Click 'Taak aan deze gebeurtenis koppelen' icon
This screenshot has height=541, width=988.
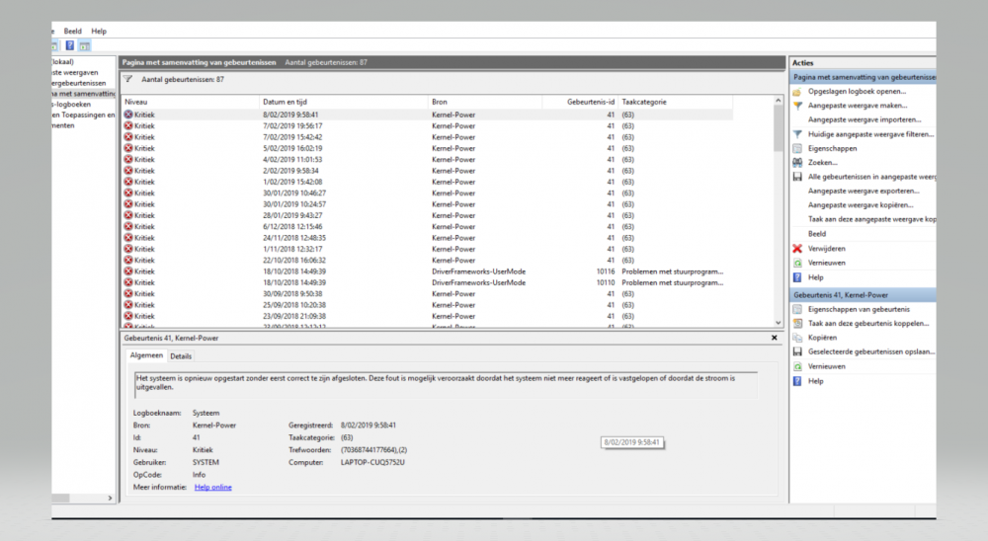tap(797, 323)
